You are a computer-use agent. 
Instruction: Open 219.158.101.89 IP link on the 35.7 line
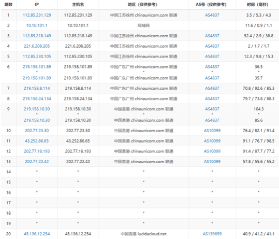37,78
